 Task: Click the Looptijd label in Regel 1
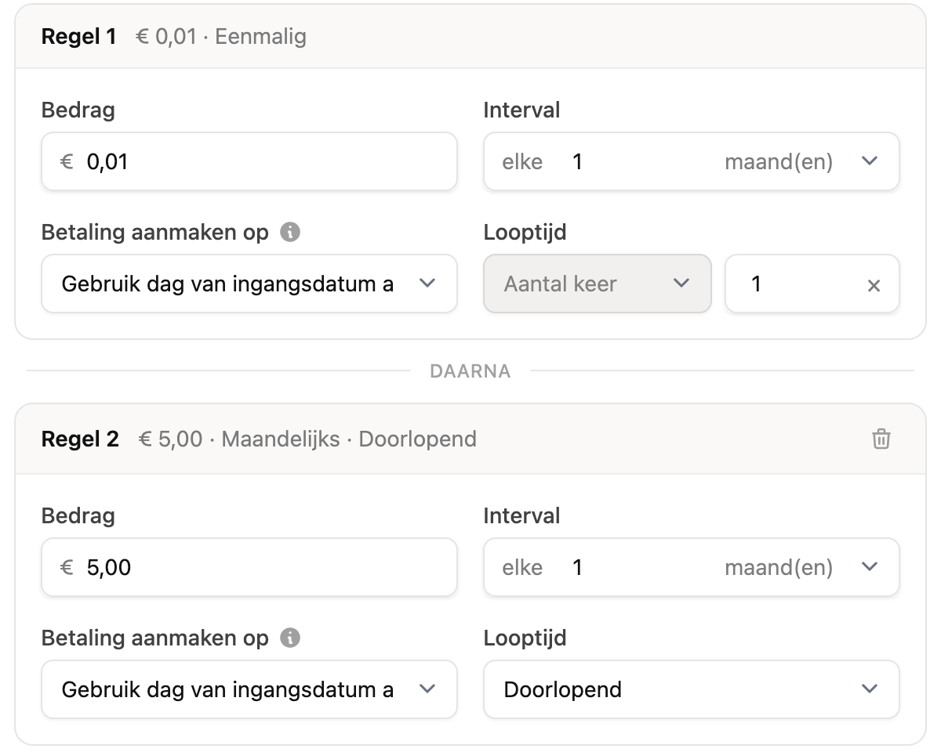coord(525,233)
